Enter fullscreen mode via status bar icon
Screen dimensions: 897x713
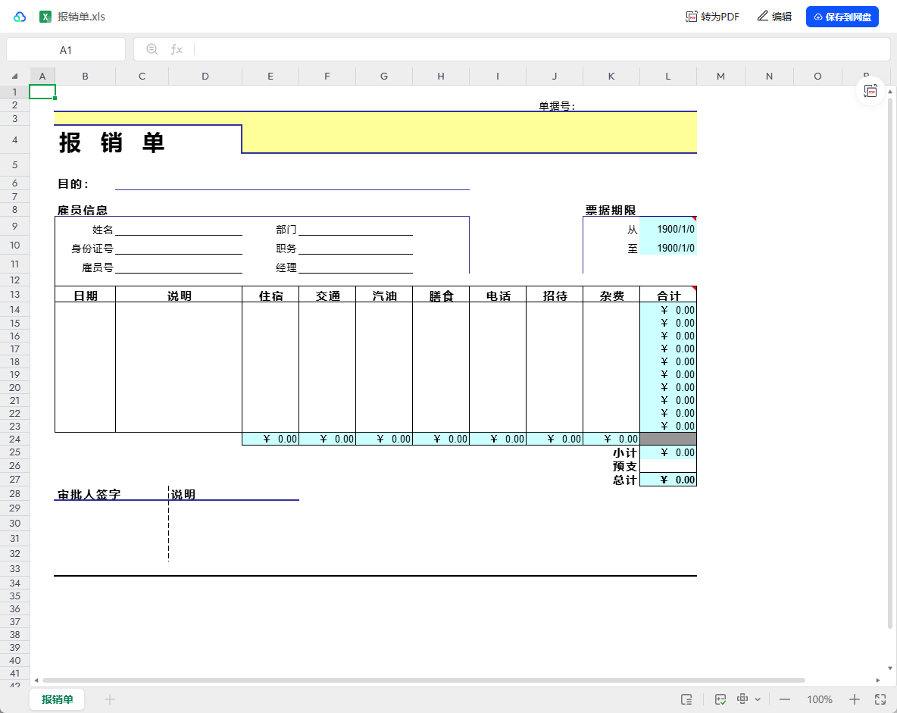click(880, 699)
